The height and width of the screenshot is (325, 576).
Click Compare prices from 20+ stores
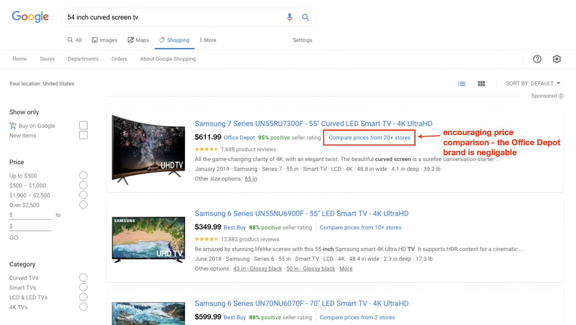point(369,137)
